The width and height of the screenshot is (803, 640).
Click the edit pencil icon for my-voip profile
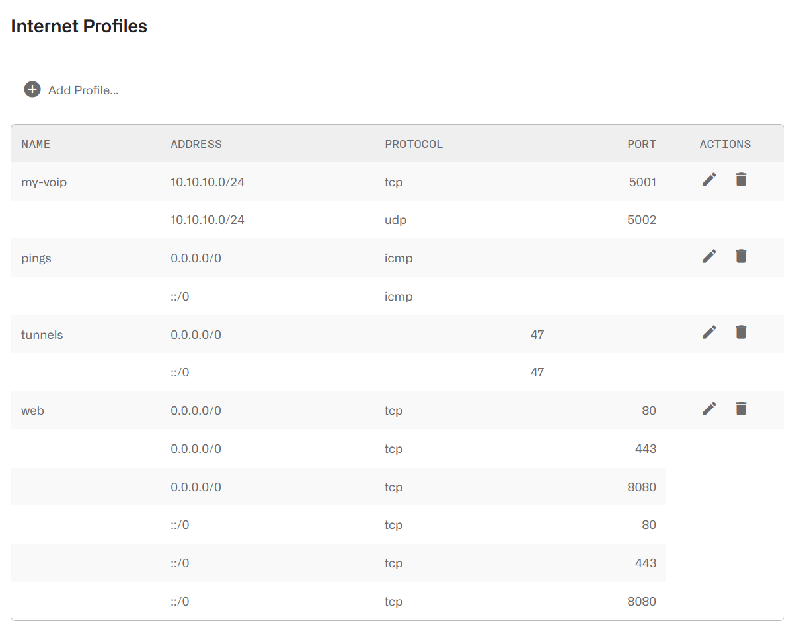[x=708, y=179]
